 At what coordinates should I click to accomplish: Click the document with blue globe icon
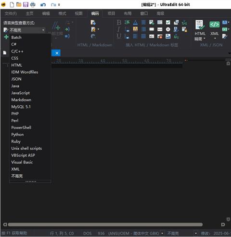click(x=93, y=22)
